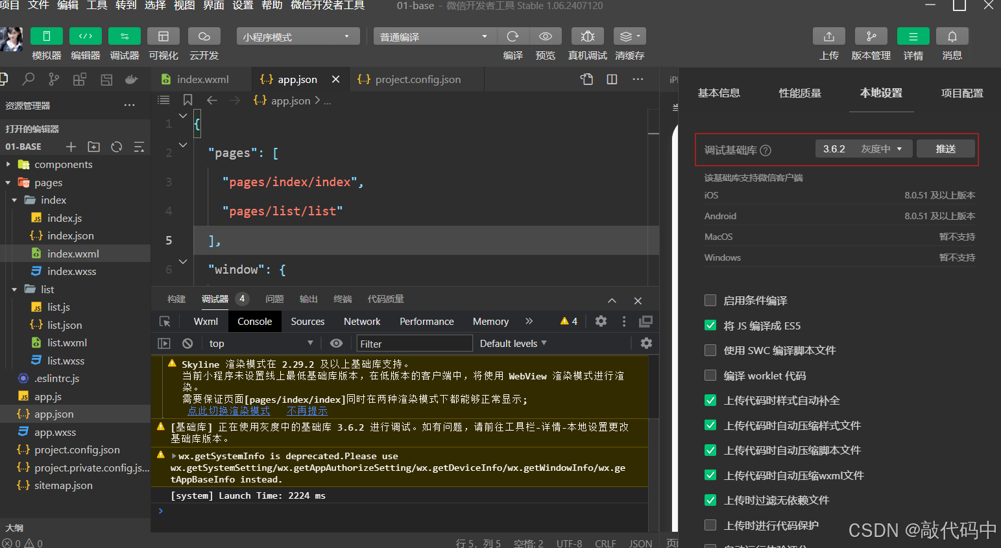Click the upload (上传) icon
Viewport: 1001px width, 548px height.
(x=829, y=36)
